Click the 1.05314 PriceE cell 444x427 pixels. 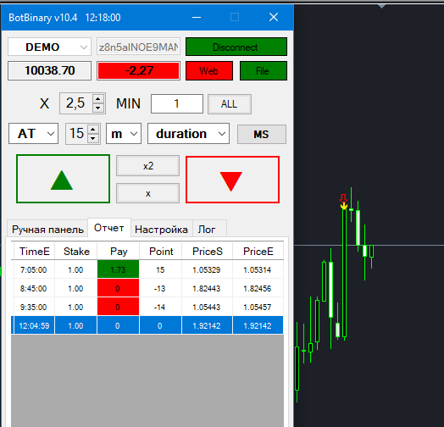[x=258, y=269]
